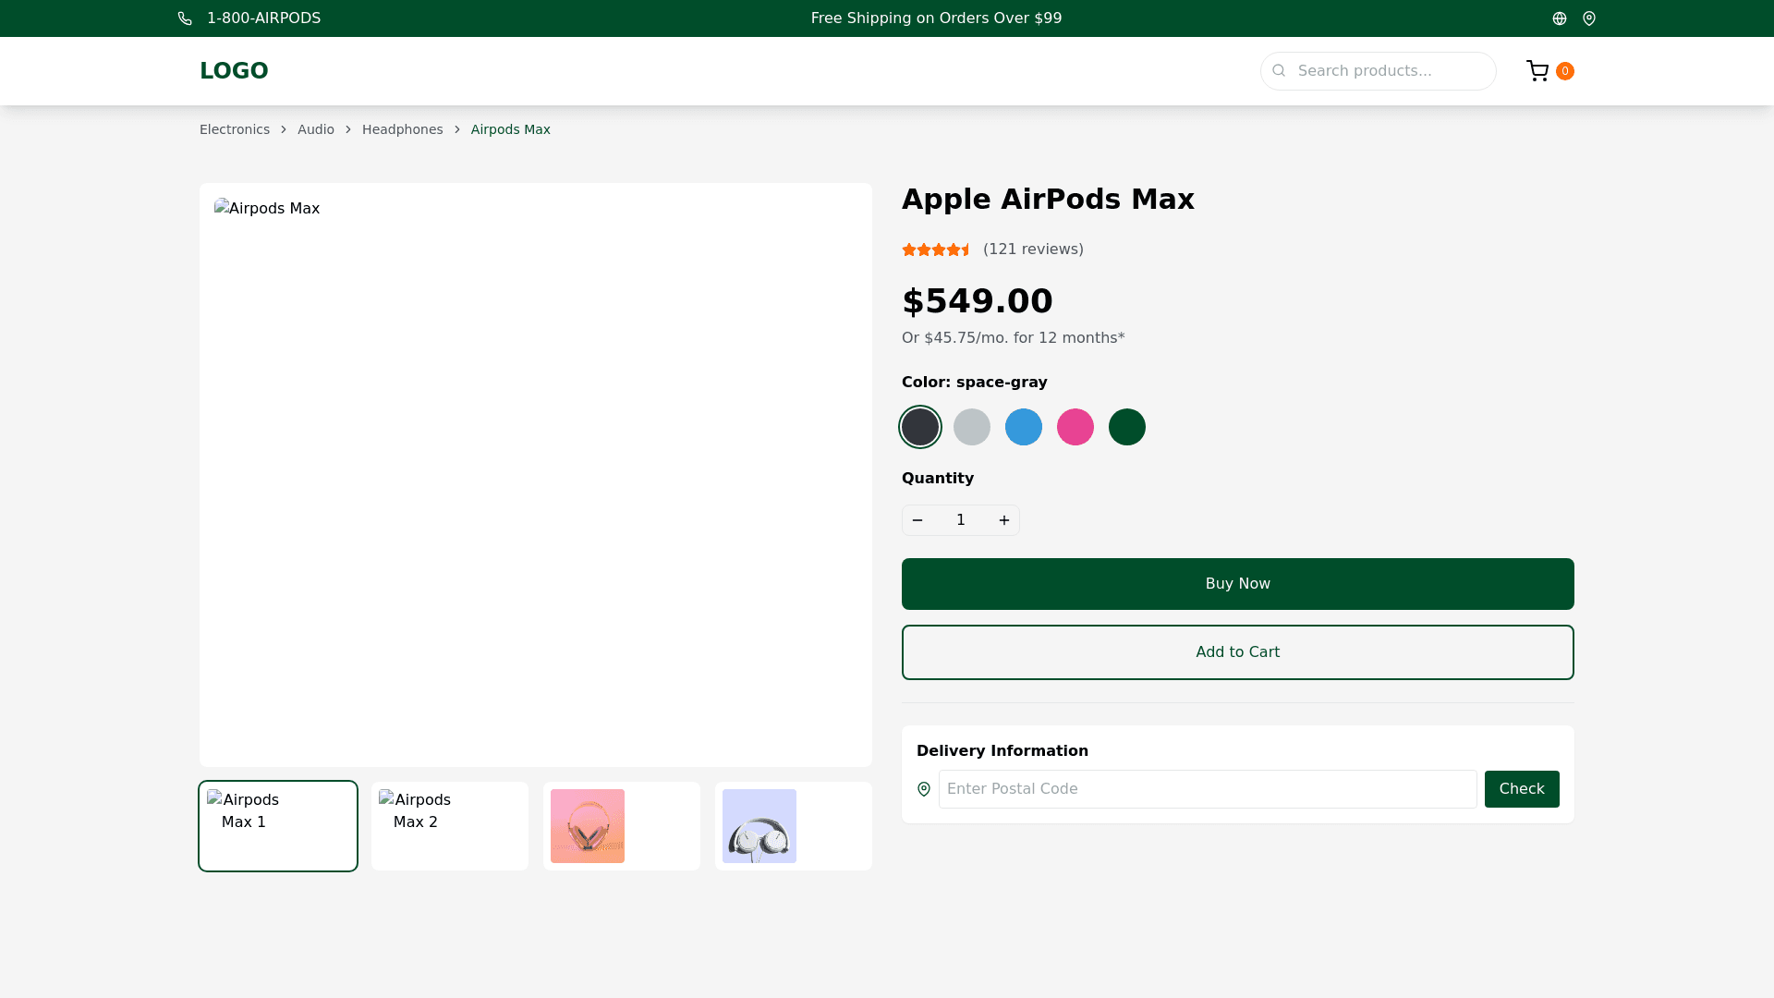The height and width of the screenshot is (998, 1774).
Task: Increase quantity with plus icon
Action: (x=1004, y=520)
